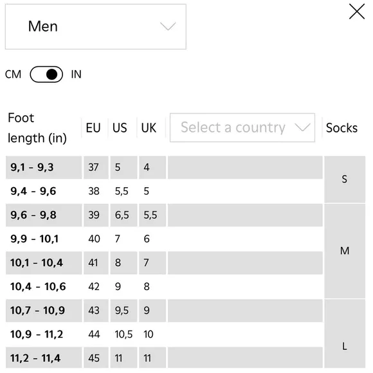Select the IN unit label
This screenshot has height=373, width=373.
point(76,74)
